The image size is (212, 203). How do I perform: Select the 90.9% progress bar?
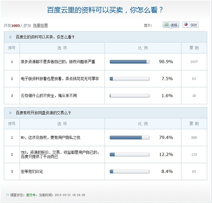[130, 62]
